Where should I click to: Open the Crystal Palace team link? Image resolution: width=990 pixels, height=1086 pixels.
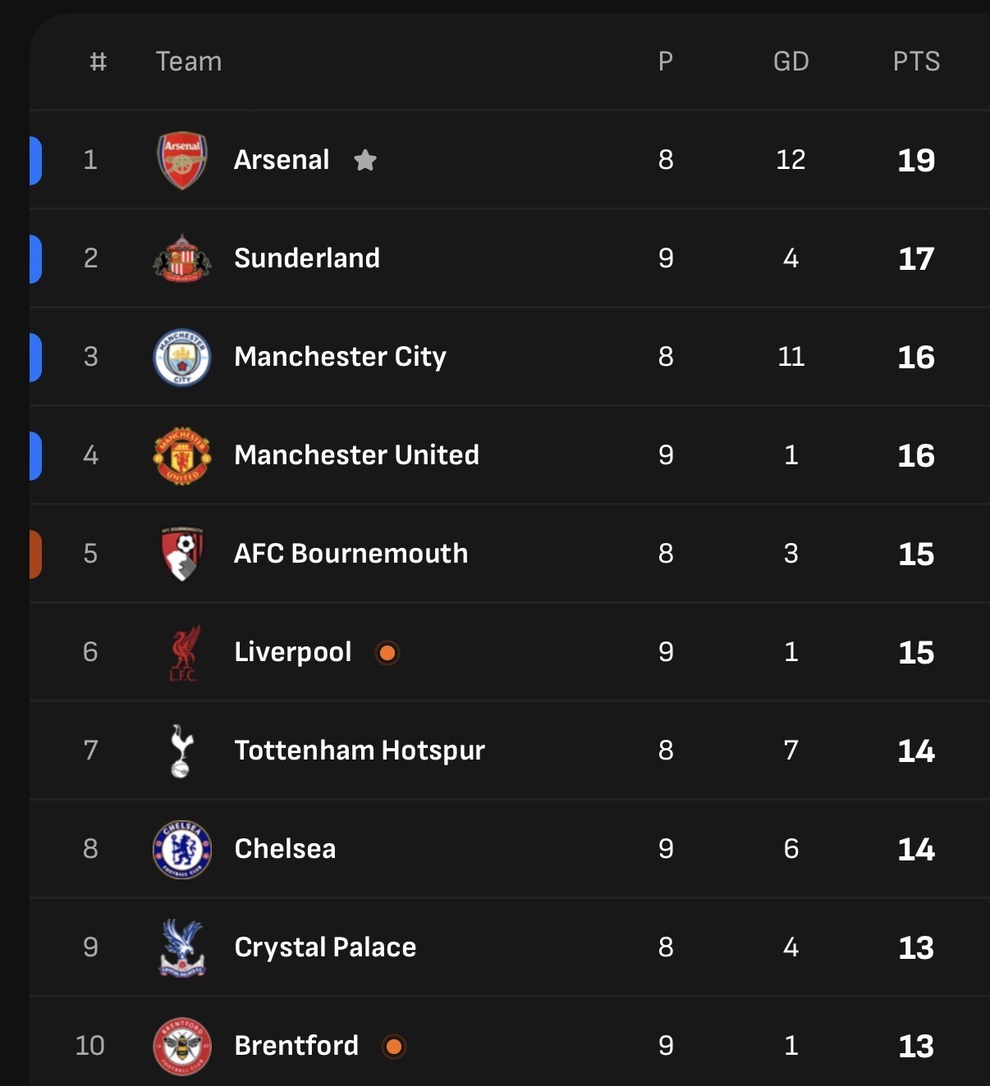[325, 947]
